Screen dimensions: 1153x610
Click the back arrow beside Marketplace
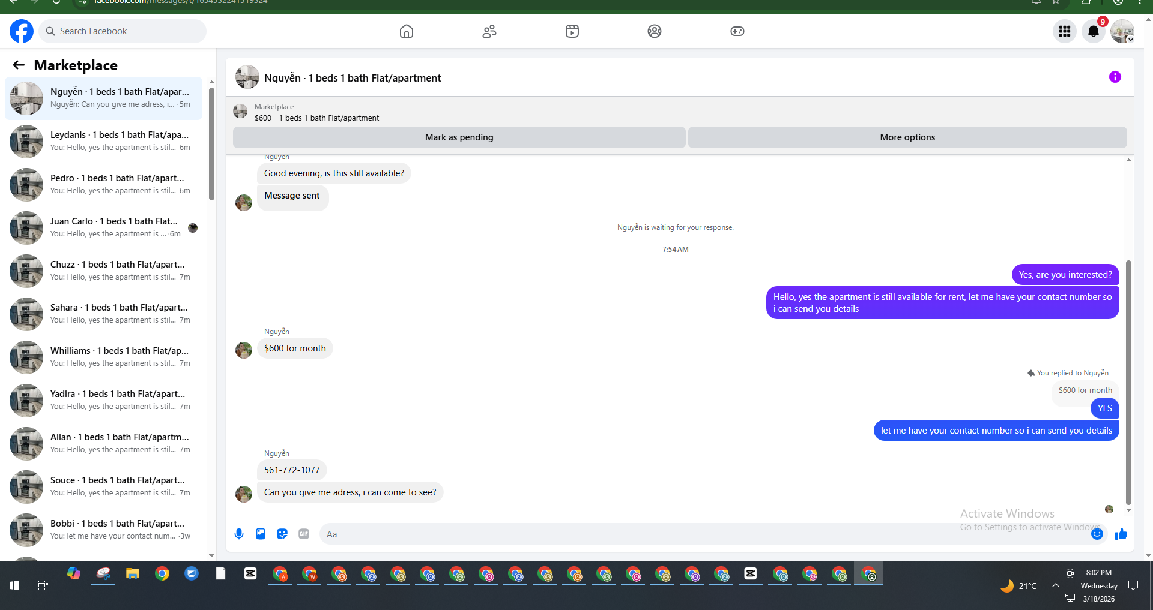click(19, 65)
